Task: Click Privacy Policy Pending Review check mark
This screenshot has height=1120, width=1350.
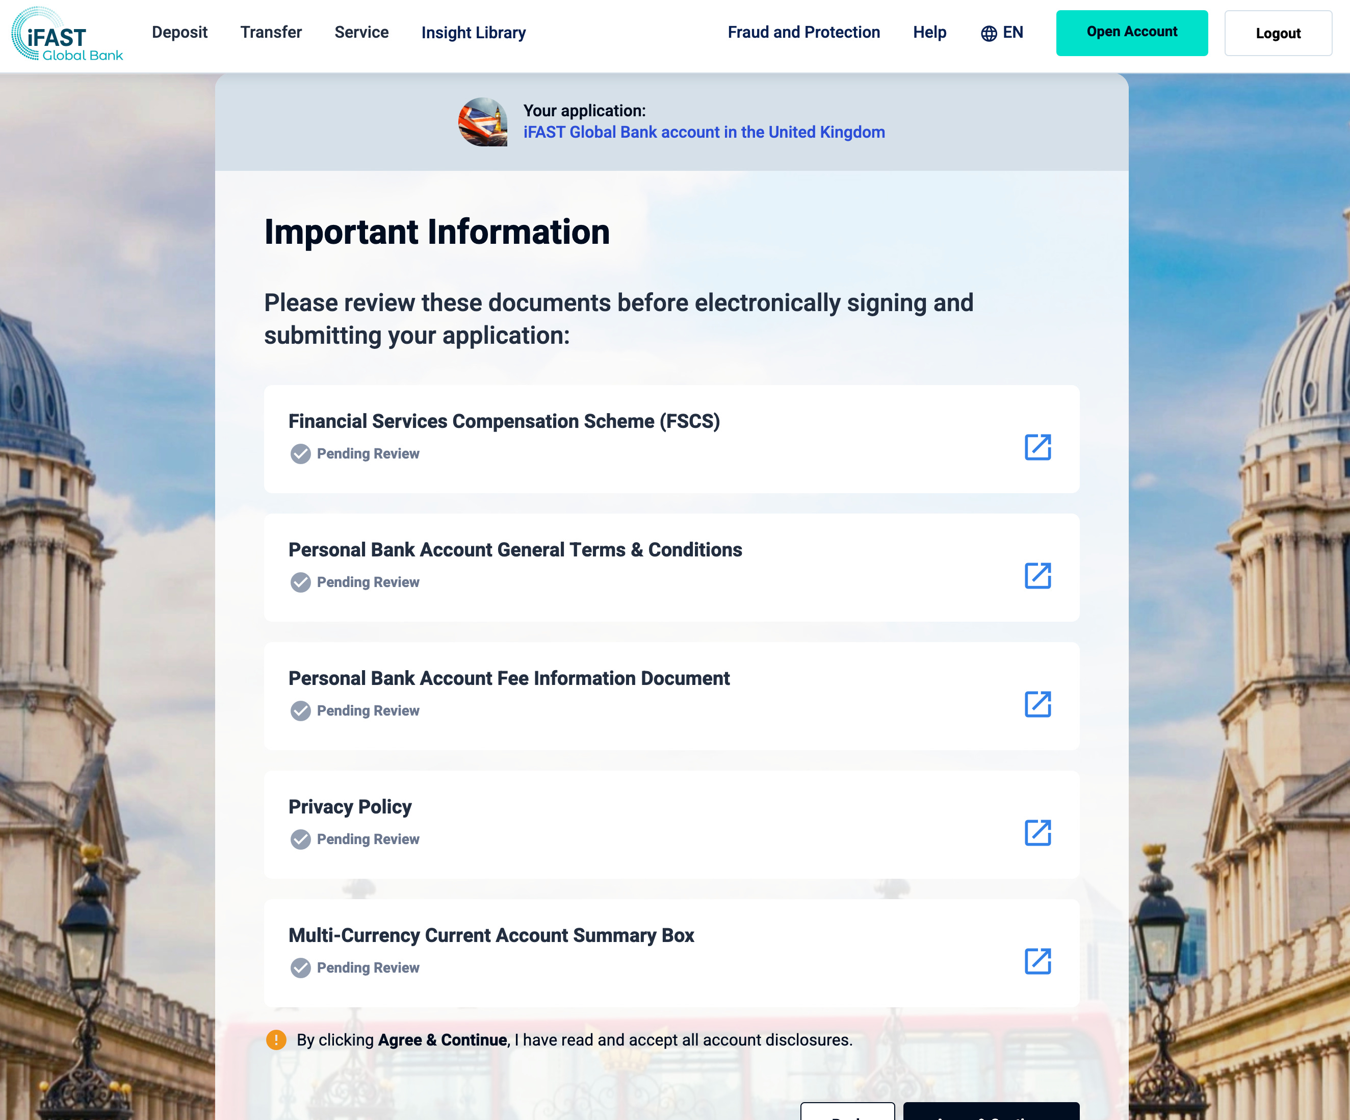Action: pos(300,839)
